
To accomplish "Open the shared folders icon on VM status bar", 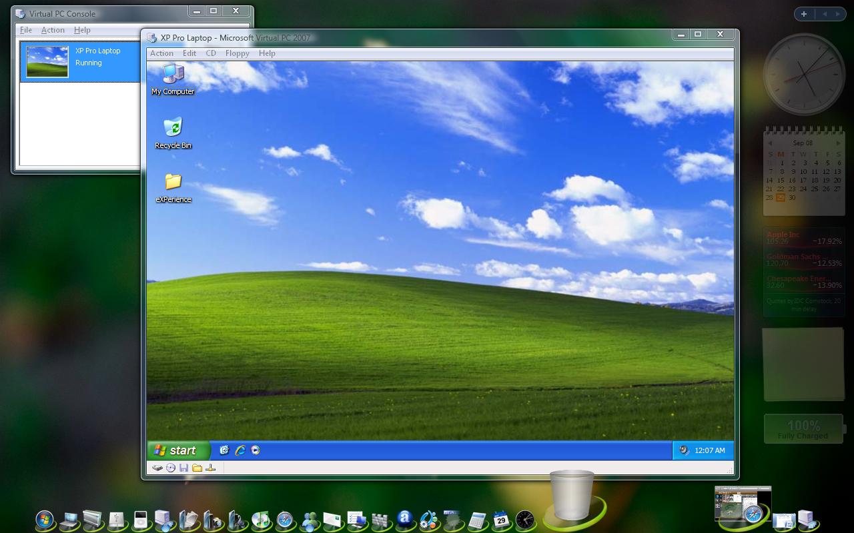I will coord(197,468).
